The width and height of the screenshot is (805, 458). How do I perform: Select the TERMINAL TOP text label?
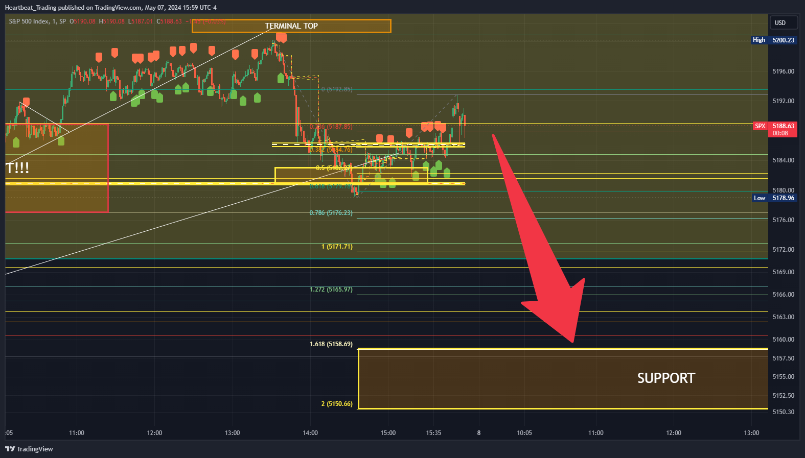291,26
